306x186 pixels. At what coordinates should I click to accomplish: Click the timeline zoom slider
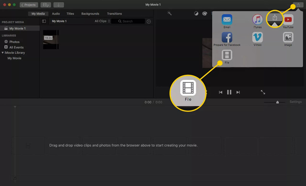tap(277, 102)
